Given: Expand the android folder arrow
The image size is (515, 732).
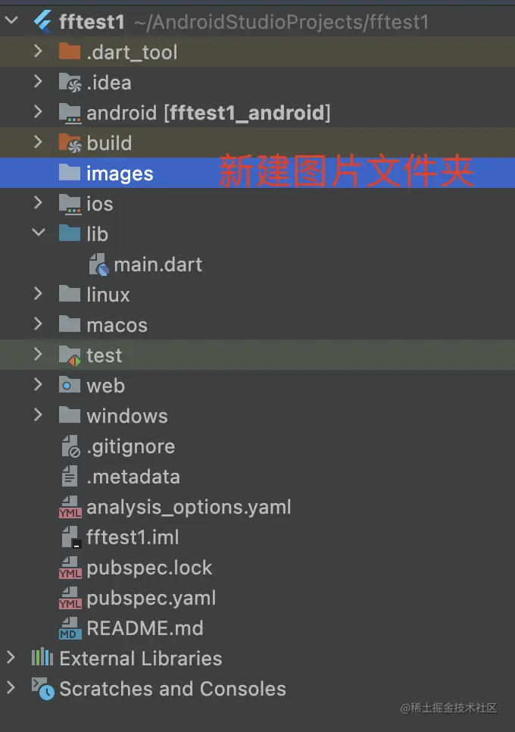Looking at the screenshot, I should click(39, 112).
